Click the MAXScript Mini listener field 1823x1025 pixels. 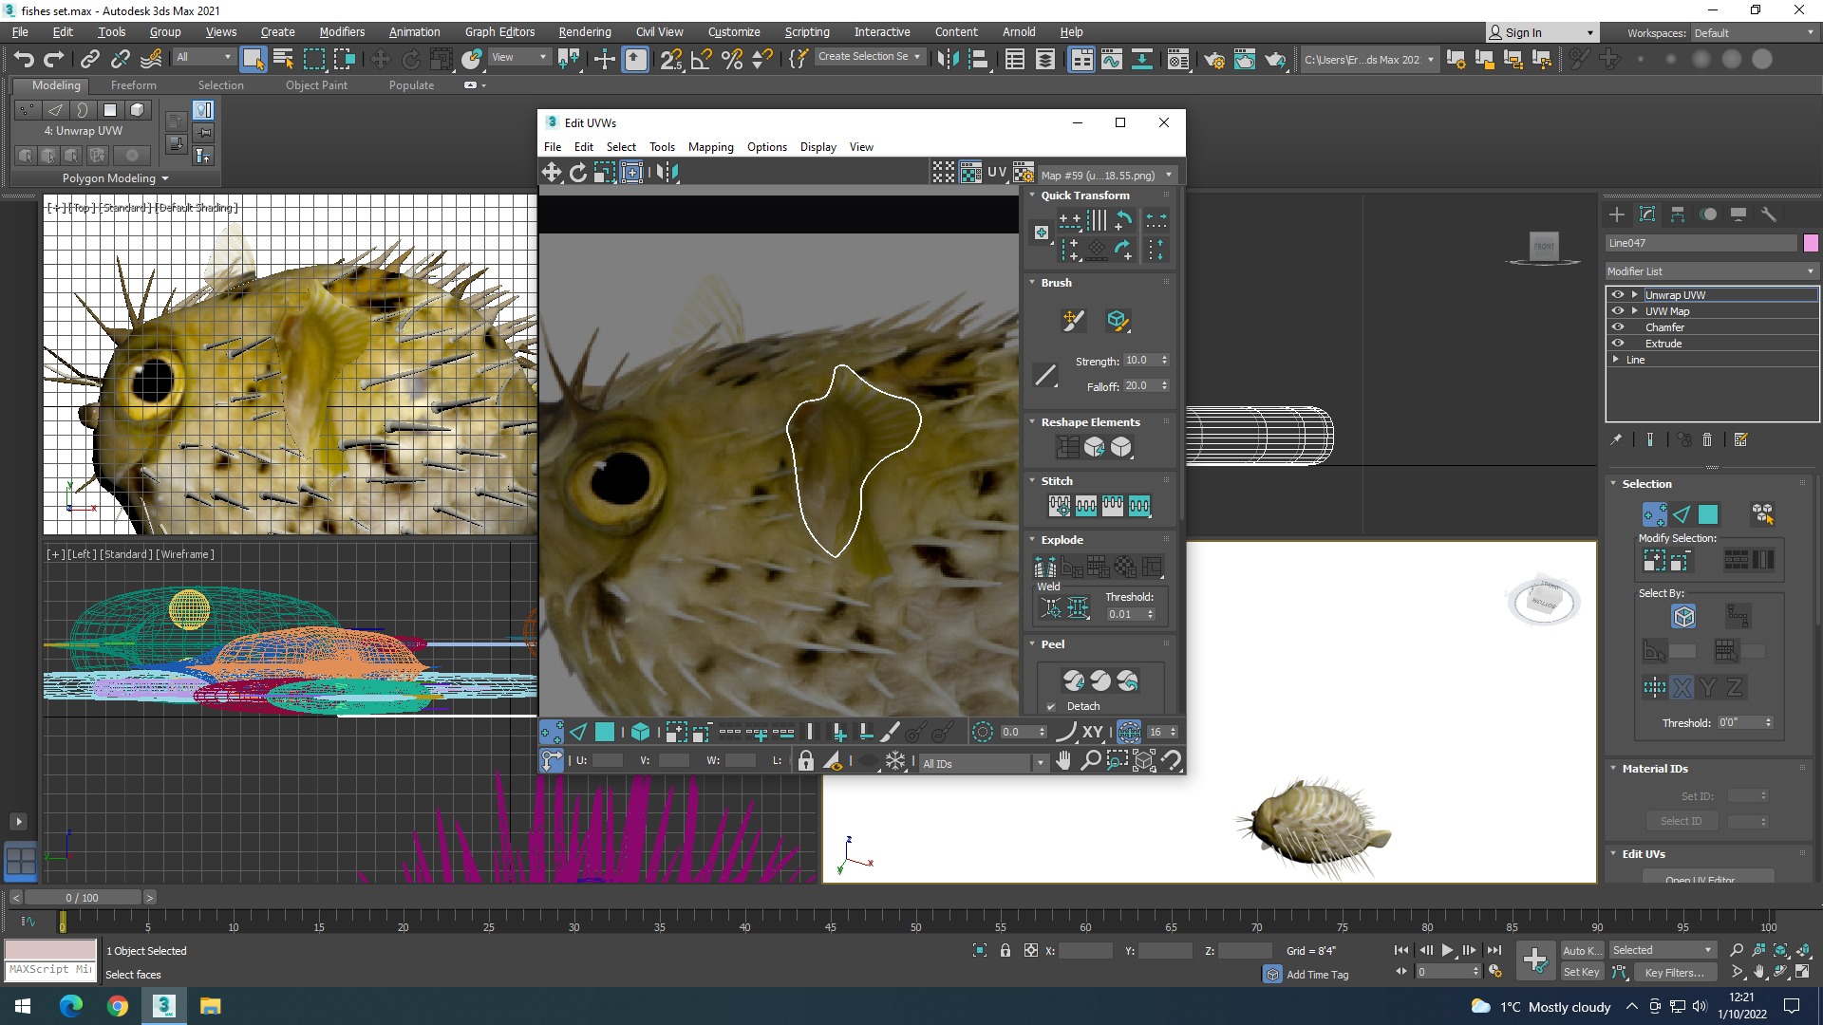pyautogui.click(x=50, y=970)
